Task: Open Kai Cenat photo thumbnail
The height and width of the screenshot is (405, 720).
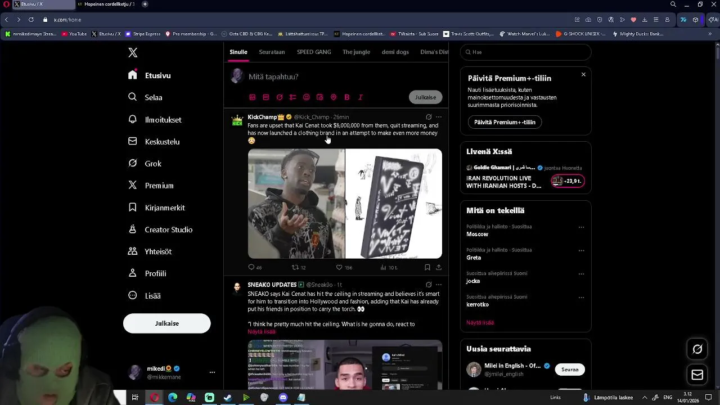Action: pos(296,204)
